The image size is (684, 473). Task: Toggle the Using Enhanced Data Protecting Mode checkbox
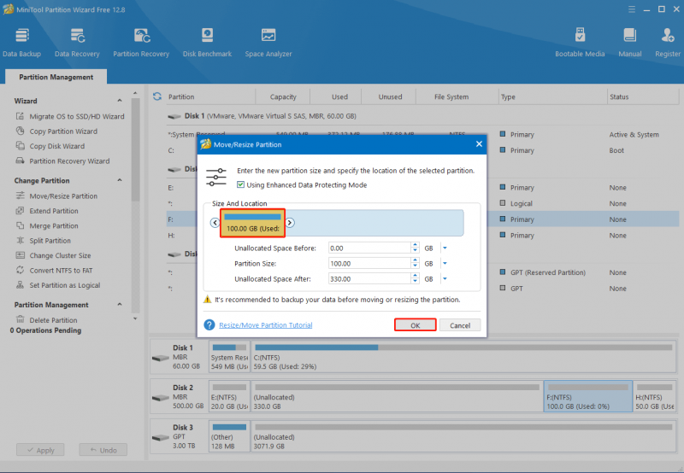point(240,184)
